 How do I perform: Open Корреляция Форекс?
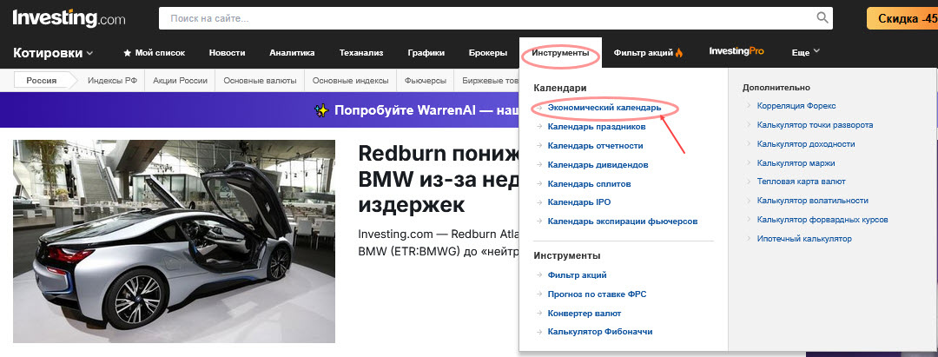[796, 106]
